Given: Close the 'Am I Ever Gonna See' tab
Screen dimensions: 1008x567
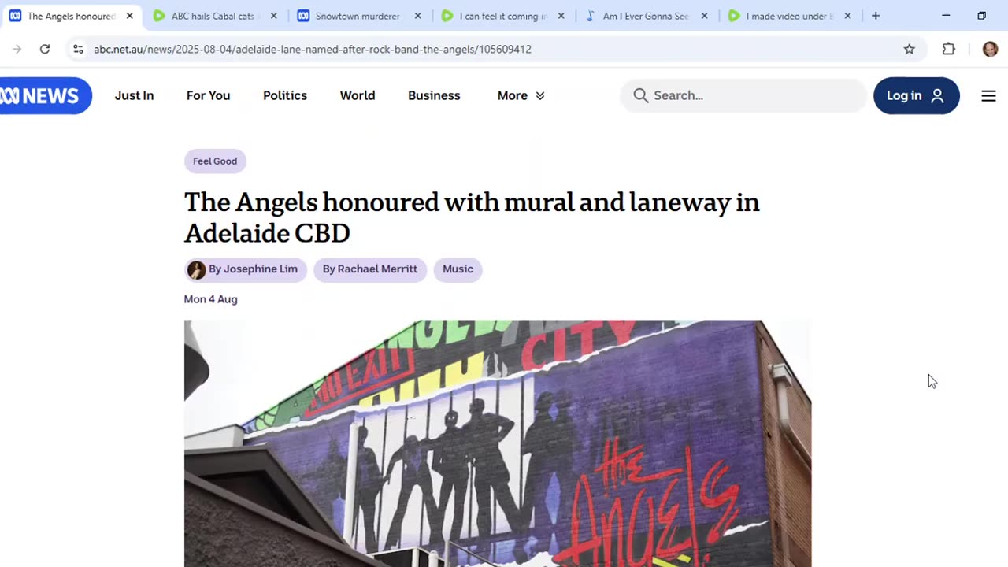Looking at the screenshot, I should click(x=705, y=16).
